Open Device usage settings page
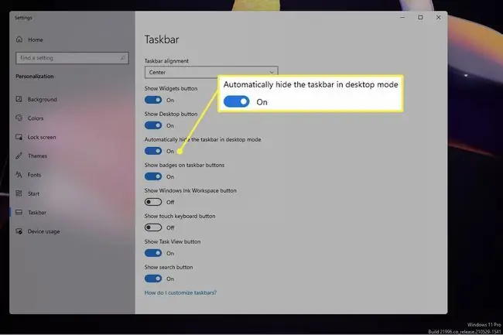The width and height of the screenshot is (503, 335). click(43, 231)
